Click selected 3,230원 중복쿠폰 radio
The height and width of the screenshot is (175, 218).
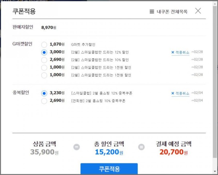44,93
